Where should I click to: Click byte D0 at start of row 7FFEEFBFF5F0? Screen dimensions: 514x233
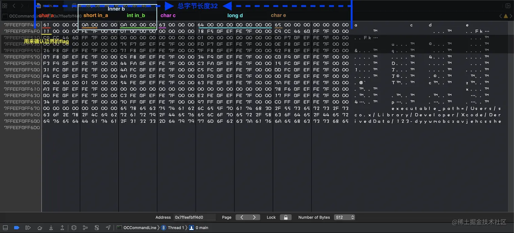pos(47,83)
